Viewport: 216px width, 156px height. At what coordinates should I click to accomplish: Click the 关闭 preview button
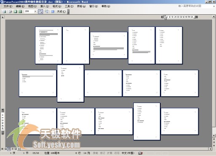tap(61, 11)
